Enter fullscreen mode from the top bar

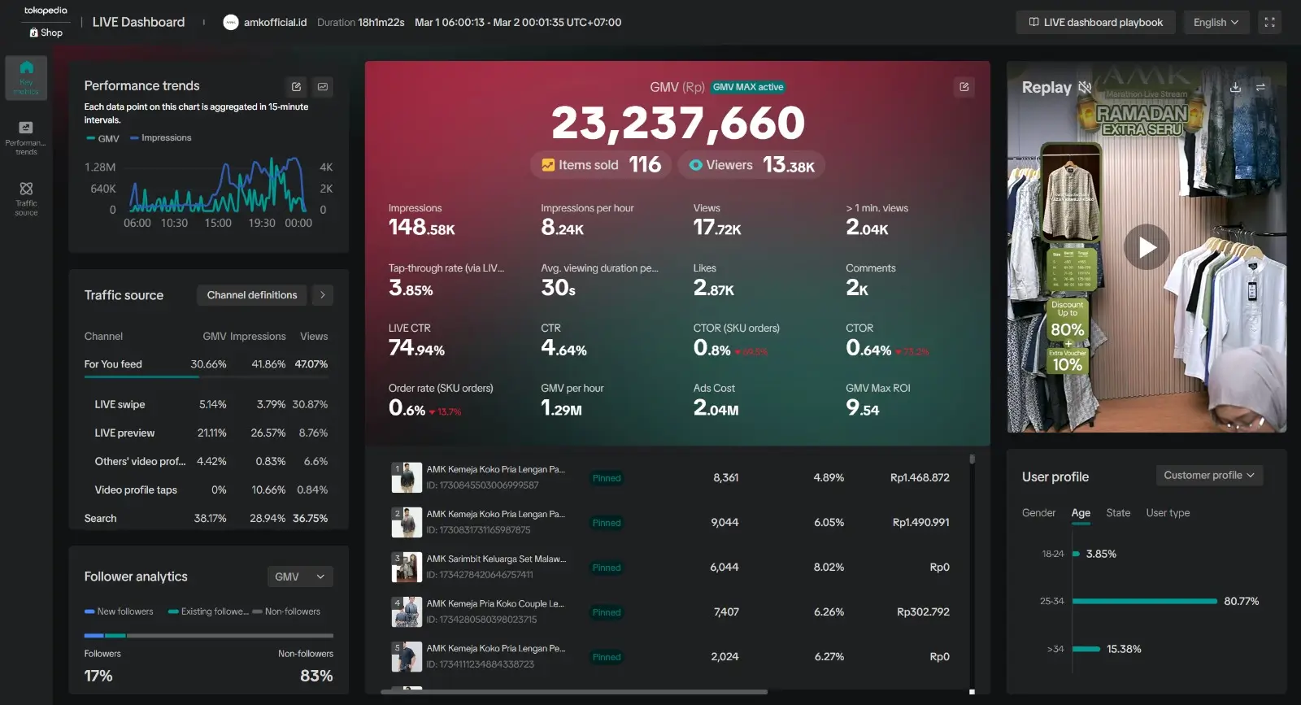click(x=1269, y=23)
